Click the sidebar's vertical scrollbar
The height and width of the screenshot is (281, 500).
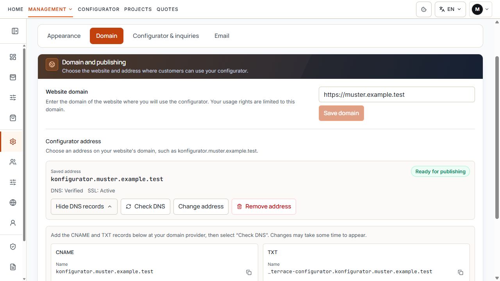click(x=24, y=144)
